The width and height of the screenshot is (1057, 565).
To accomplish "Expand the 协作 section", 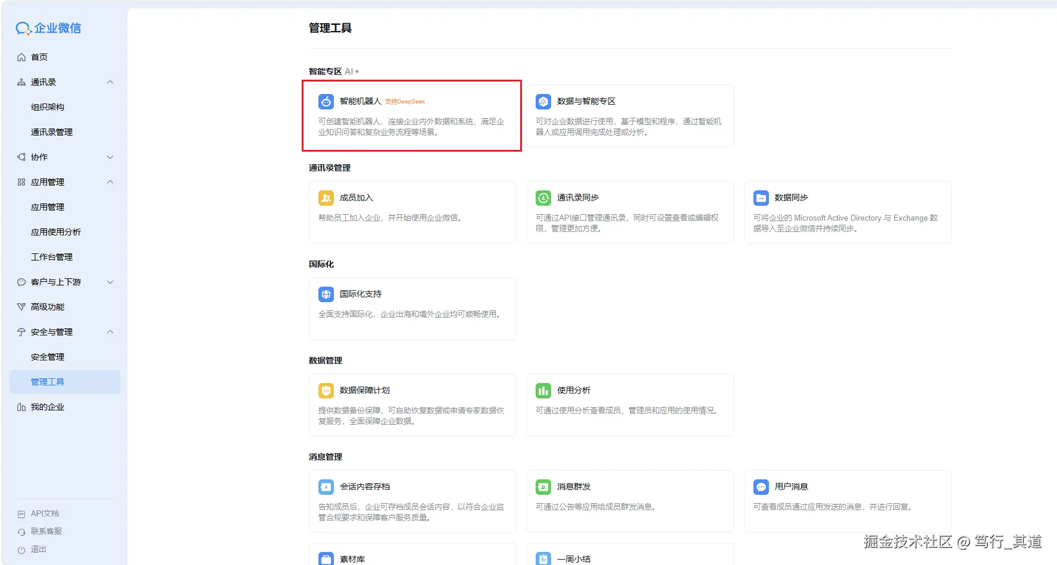I will click(110, 157).
